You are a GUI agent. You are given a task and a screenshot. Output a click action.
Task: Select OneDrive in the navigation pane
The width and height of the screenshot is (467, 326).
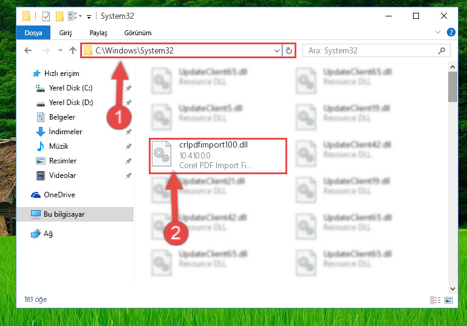point(60,195)
